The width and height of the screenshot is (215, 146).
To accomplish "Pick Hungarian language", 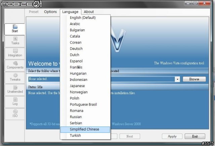I will (85, 74).
